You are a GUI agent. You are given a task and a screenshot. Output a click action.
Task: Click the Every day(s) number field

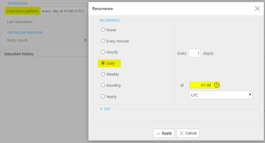[194, 53]
